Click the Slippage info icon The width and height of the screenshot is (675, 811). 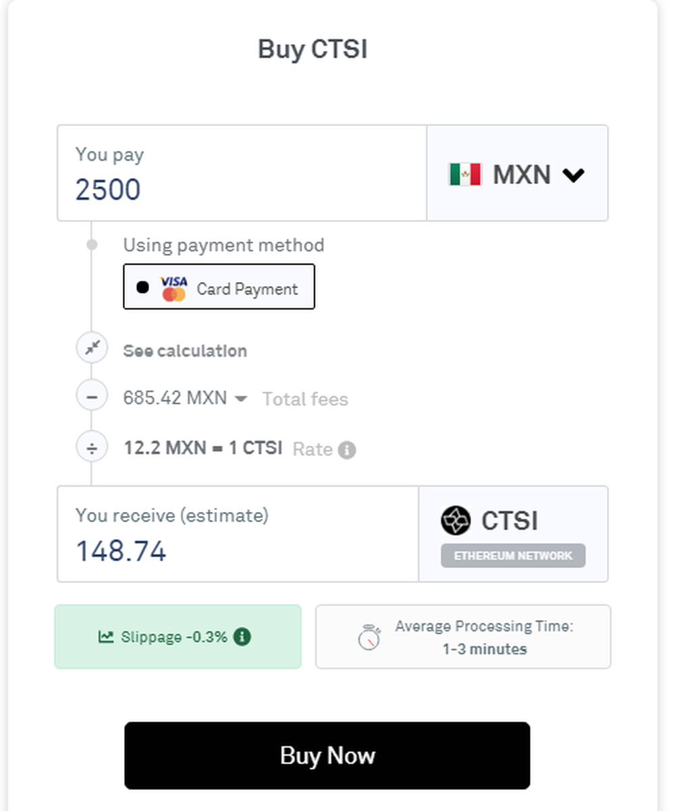pos(242,636)
